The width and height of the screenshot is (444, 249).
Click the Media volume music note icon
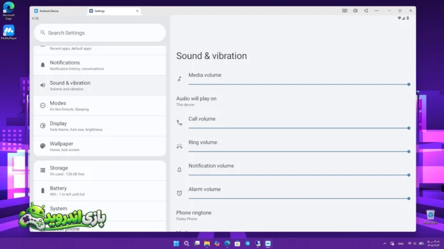pos(179,79)
